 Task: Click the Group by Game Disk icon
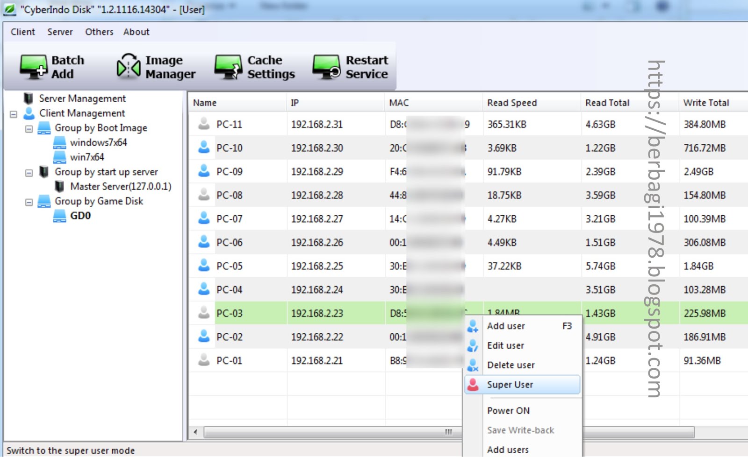pos(44,201)
